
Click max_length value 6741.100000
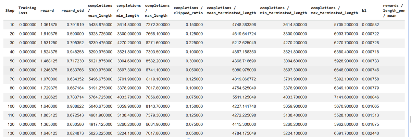tap(158, 70)
